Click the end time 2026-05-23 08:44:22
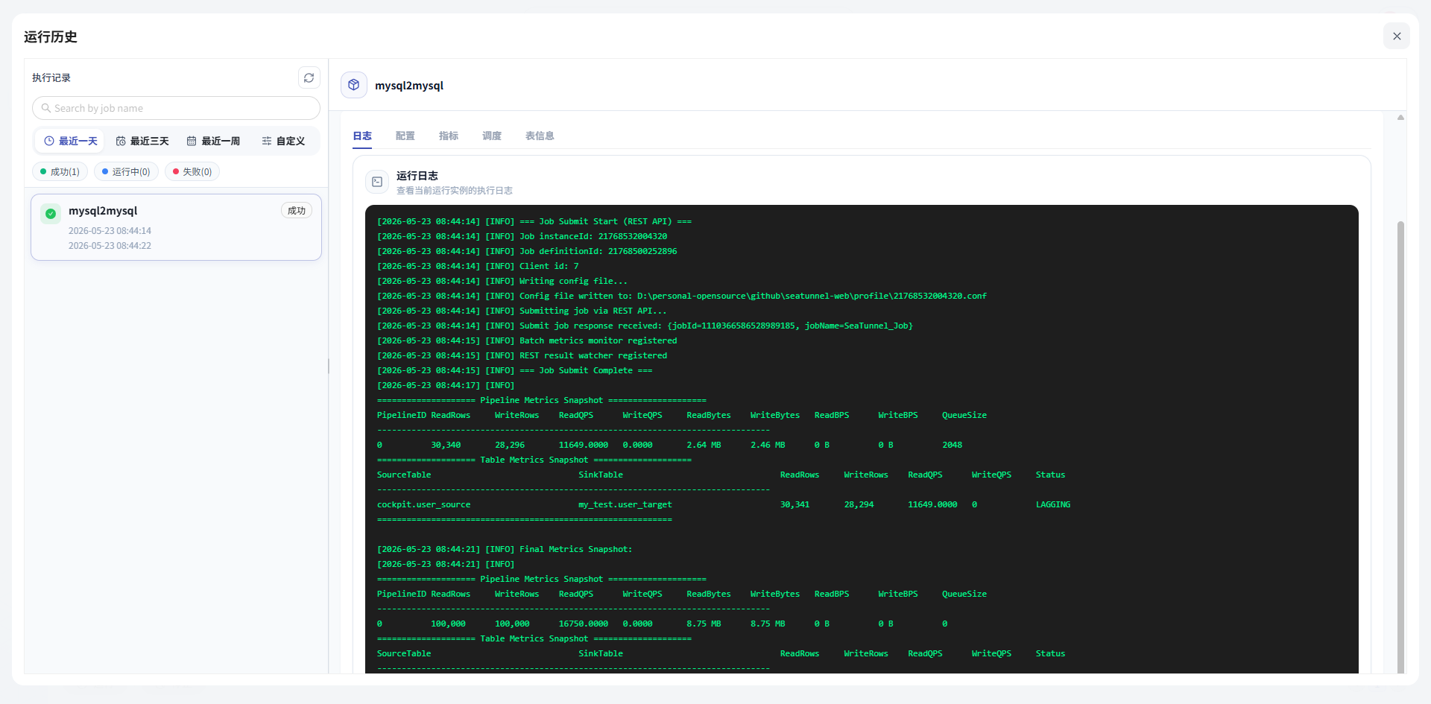The image size is (1431, 704). tap(110, 246)
